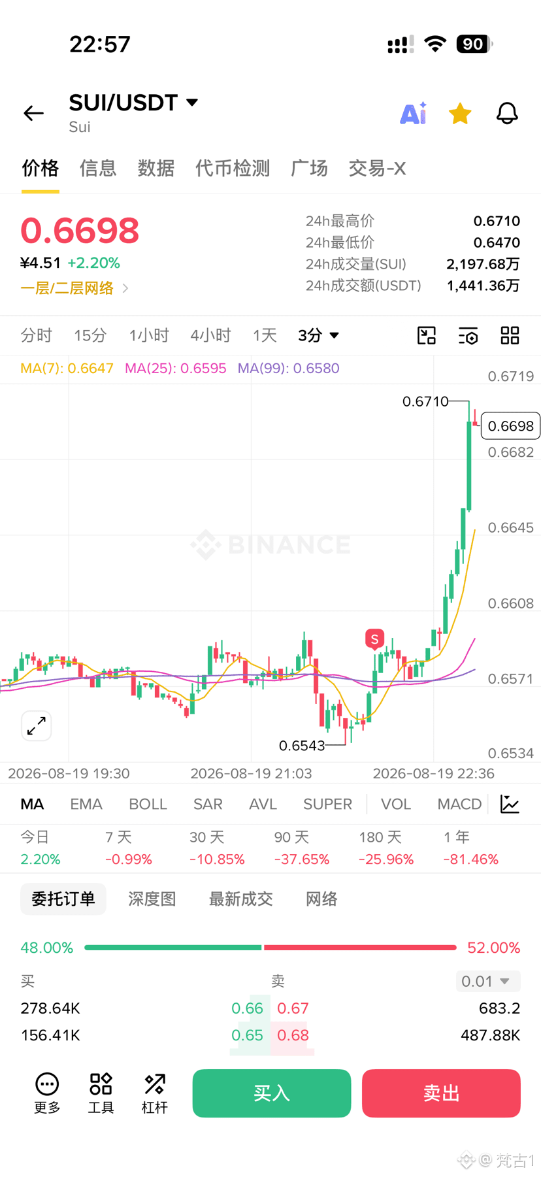
Task: Enable the BOLL indicator
Action: [x=148, y=804]
